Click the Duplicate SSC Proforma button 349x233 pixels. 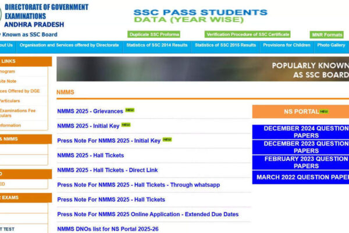[x=154, y=34]
